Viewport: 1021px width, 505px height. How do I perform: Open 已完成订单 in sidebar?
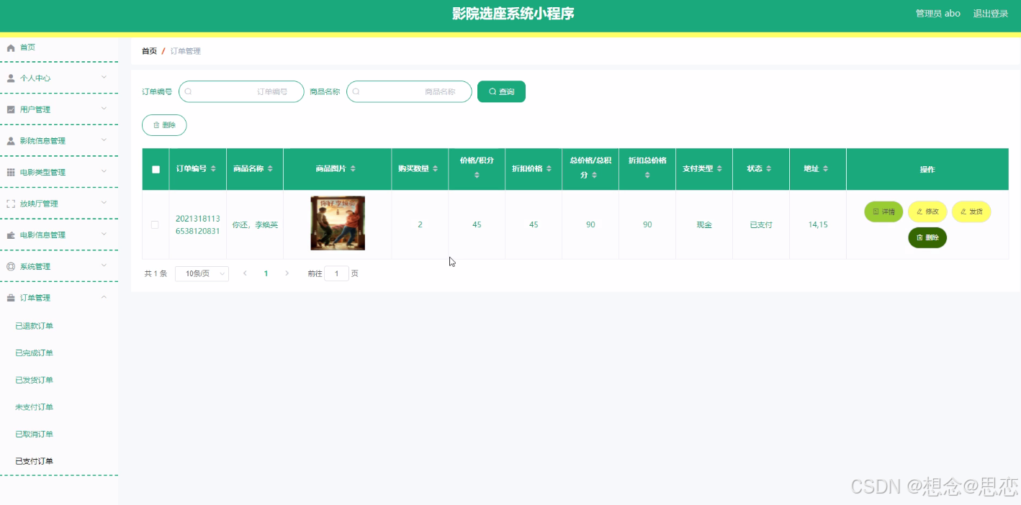coord(35,353)
